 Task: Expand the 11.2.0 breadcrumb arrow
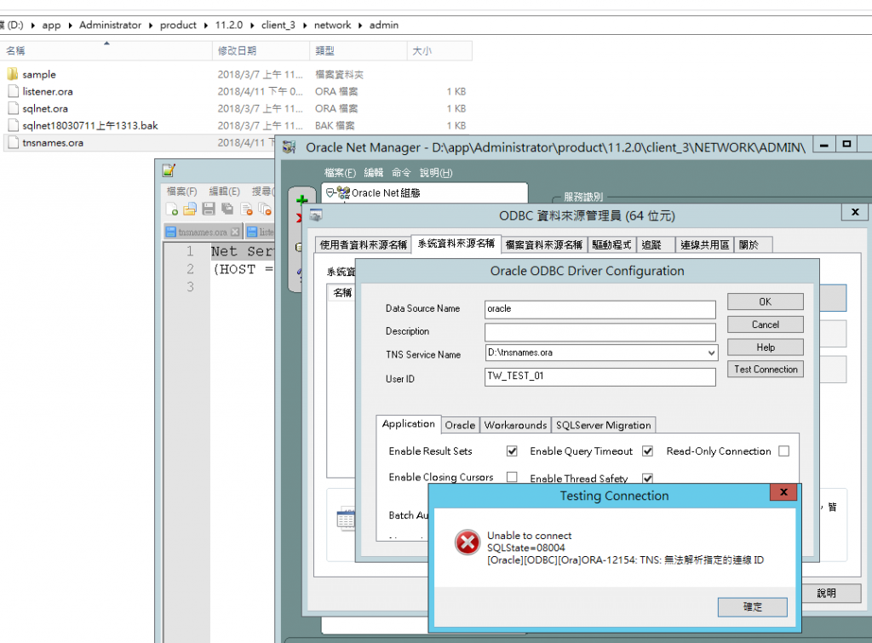252,25
